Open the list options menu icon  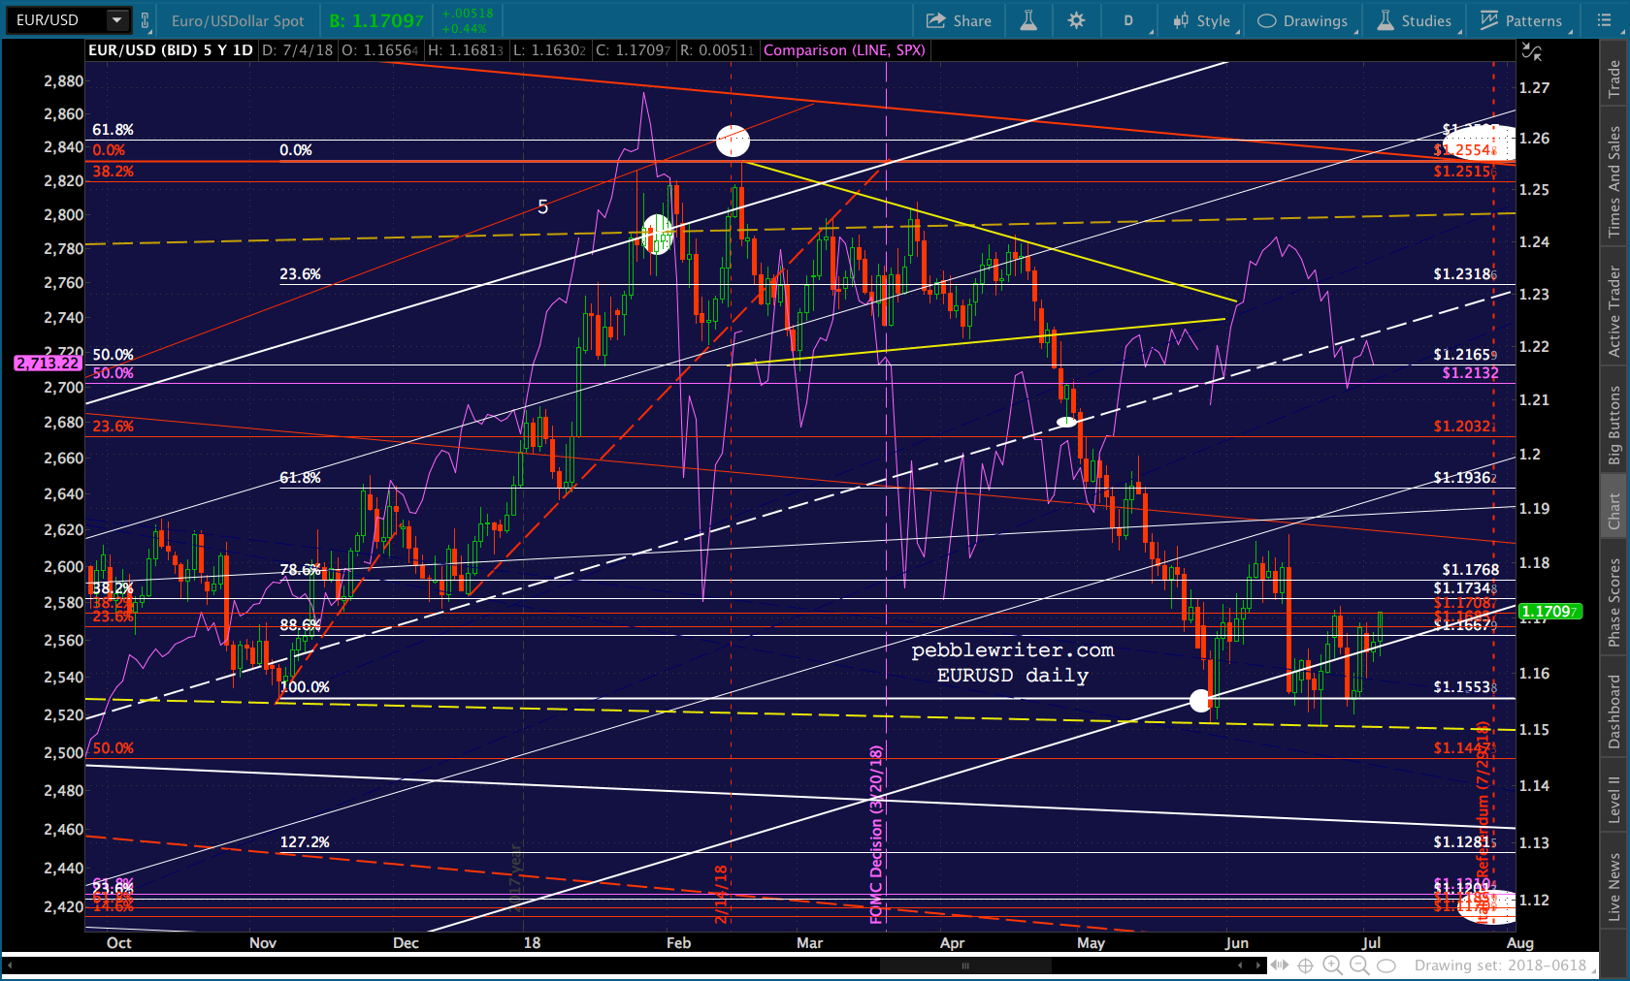tap(1604, 20)
